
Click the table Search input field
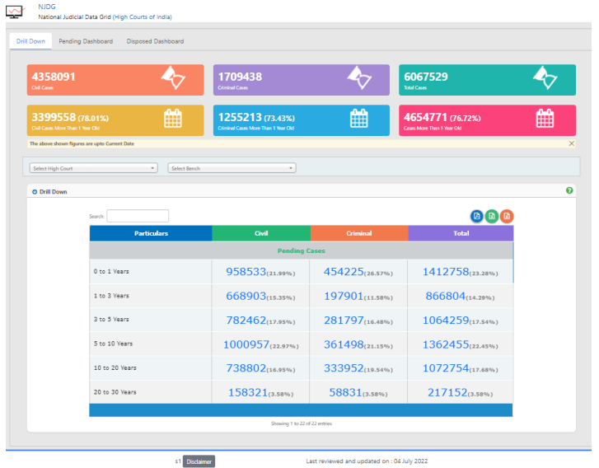click(138, 216)
